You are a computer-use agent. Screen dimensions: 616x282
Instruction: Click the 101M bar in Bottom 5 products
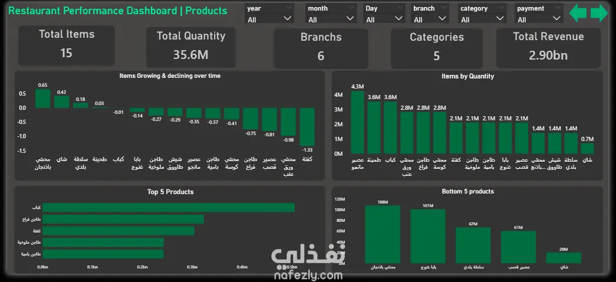coord(428,237)
